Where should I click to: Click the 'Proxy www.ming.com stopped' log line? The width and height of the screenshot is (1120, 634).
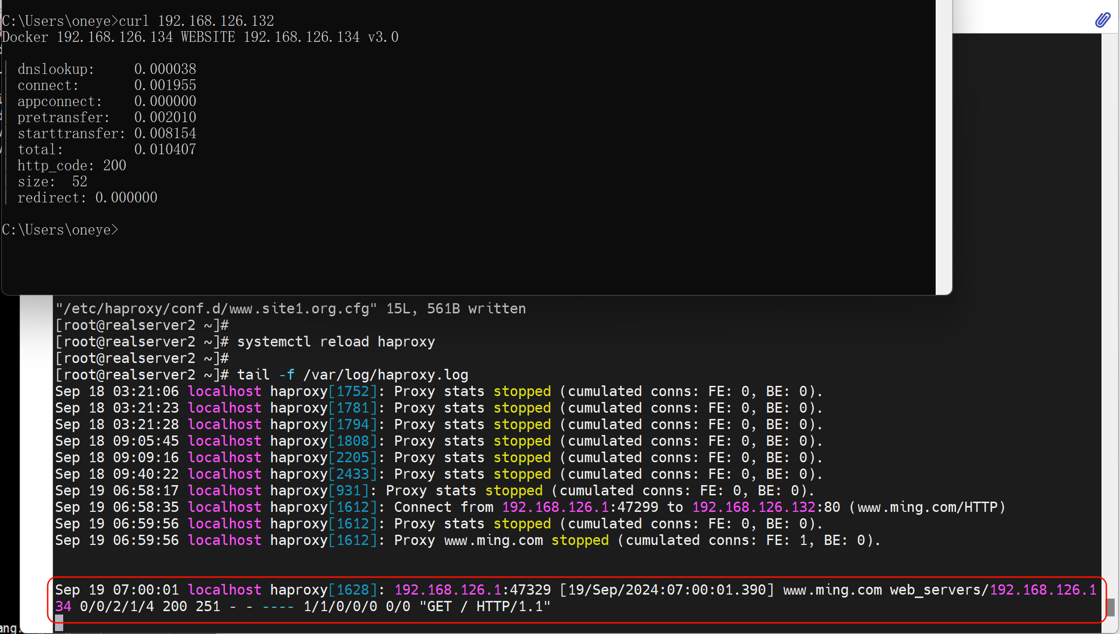501,540
